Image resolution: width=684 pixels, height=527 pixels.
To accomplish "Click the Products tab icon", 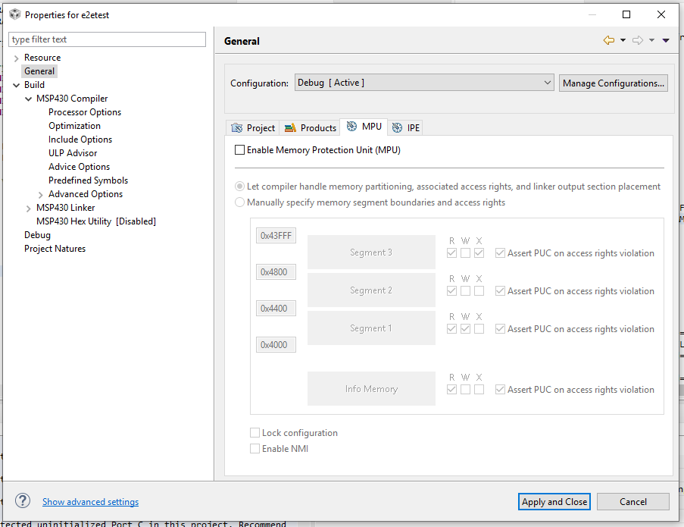I will 290,128.
